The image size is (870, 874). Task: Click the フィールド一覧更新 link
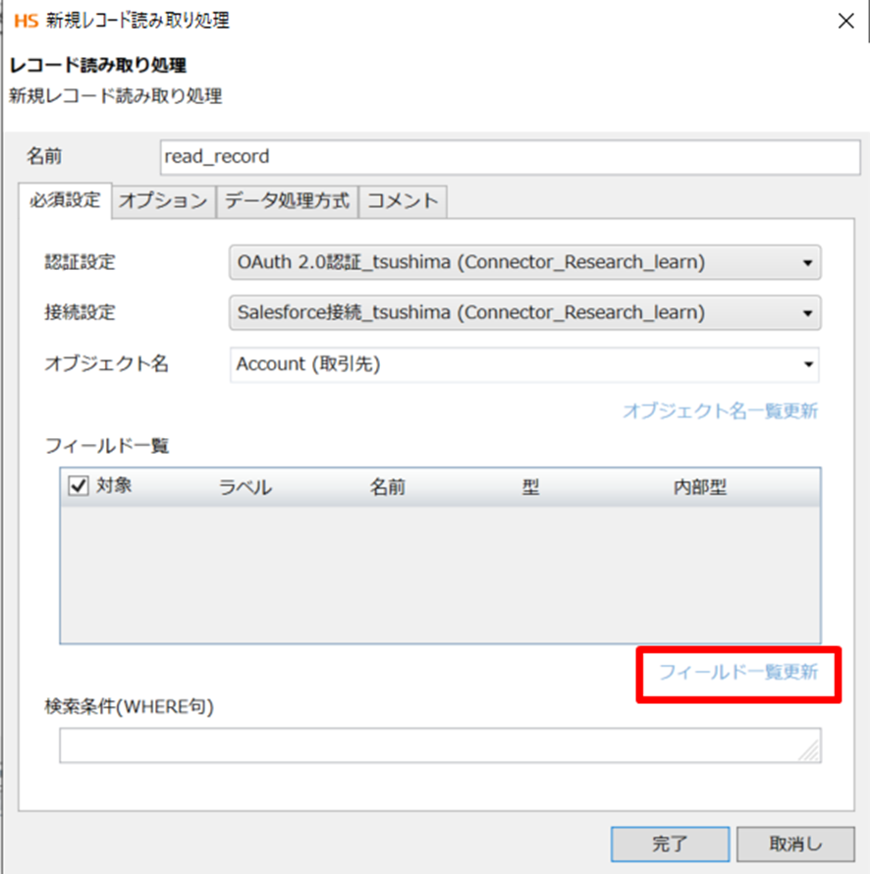(738, 673)
